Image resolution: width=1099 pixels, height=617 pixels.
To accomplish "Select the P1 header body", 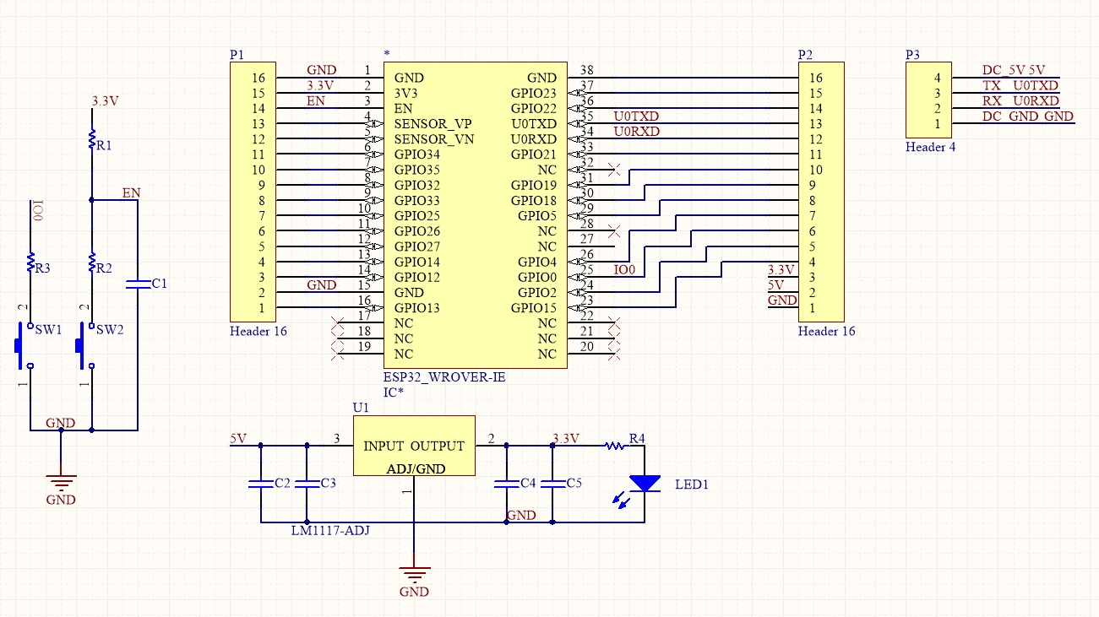I will 253,192.
